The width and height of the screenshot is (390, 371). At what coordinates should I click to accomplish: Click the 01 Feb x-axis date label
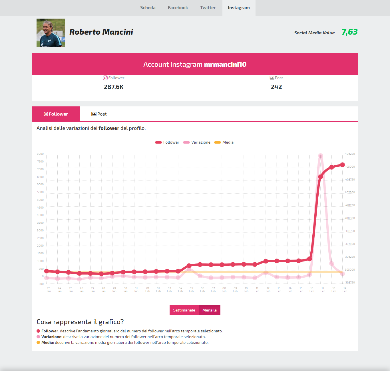tap(148, 290)
